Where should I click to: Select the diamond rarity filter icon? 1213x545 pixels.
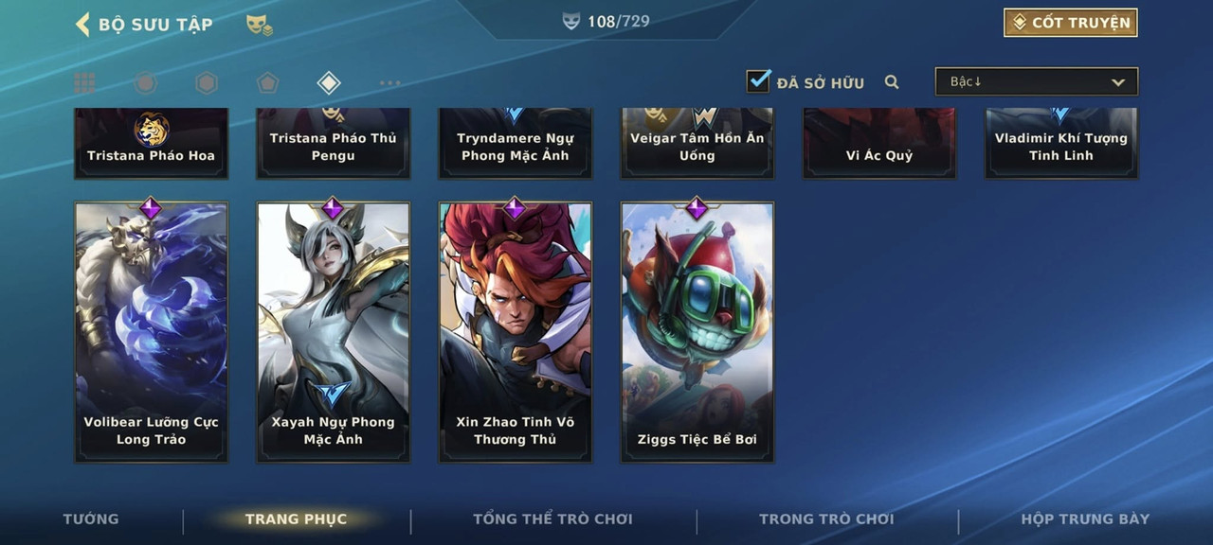(328, 83)
